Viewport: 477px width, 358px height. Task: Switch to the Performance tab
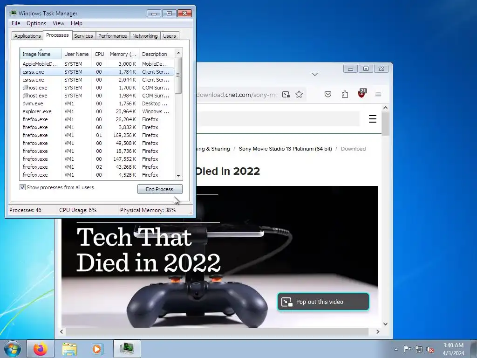click(x=113, y=36)
